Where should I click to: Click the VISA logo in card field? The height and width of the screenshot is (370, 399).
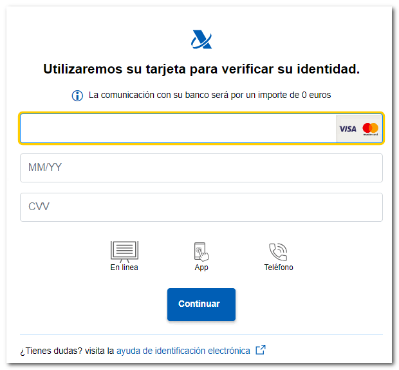(x=348, y=129)
